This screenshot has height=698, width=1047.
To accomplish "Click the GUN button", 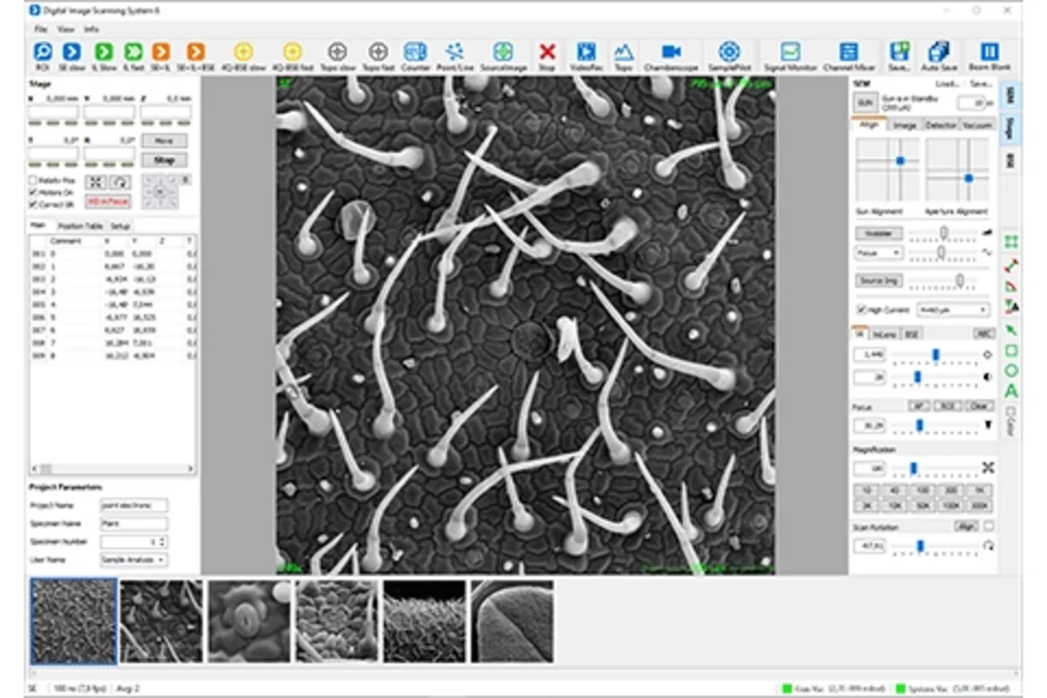I will click(865, 102).
